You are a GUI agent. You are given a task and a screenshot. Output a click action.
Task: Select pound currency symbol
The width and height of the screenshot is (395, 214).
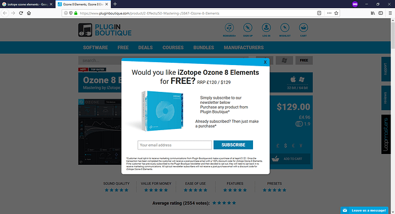pos(278,146)
